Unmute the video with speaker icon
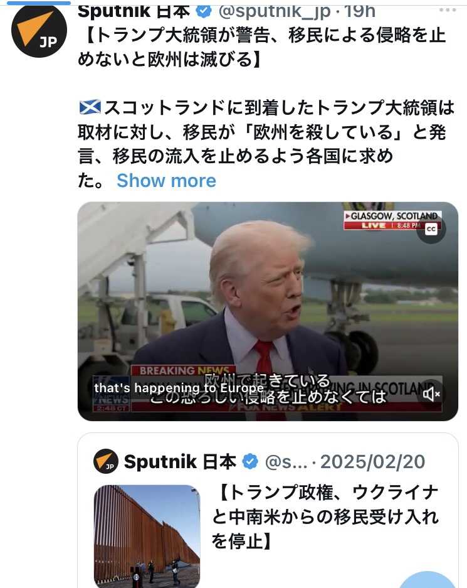 431,394
